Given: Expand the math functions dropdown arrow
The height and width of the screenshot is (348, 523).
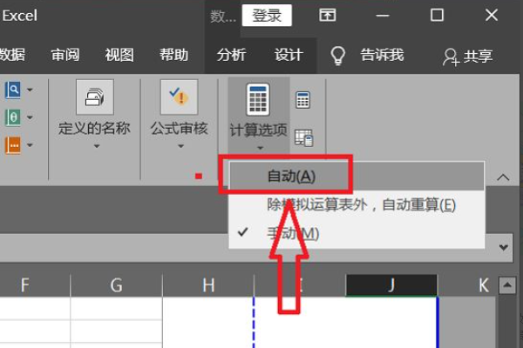Looking at the screenshot, I should click(x=30, y=117).
